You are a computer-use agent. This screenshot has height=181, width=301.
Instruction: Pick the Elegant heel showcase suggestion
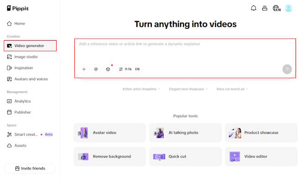[x=188, y=89]
